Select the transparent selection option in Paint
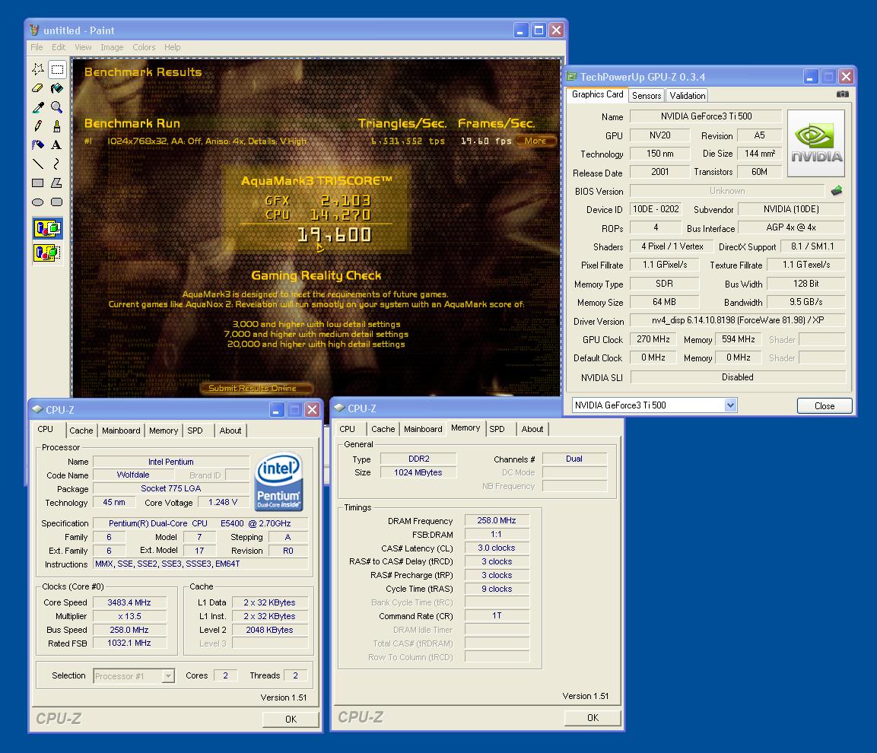The width and height of the screenshot is (877, 753). pyautogui.click(x=48, y=253)
